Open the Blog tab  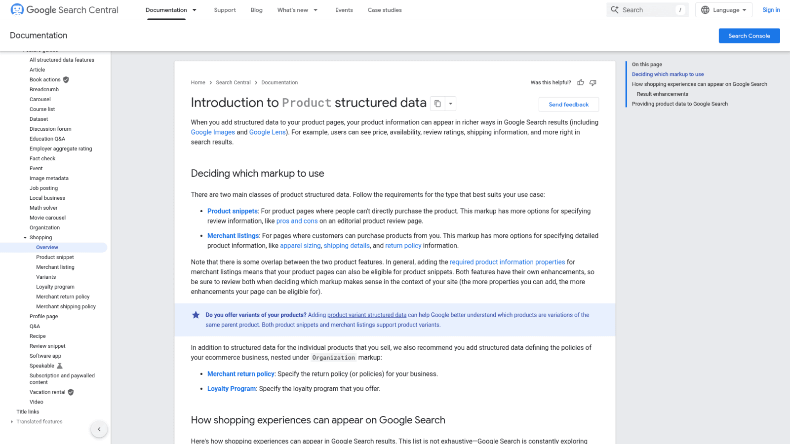point(257,10)
